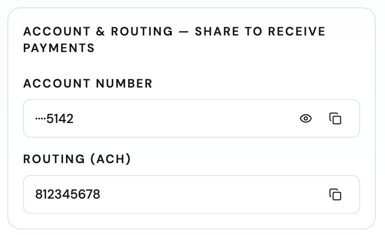The image size is (385, 235).
Task: Click the hidden-digit dots before 5142
Action: point(41,119)
